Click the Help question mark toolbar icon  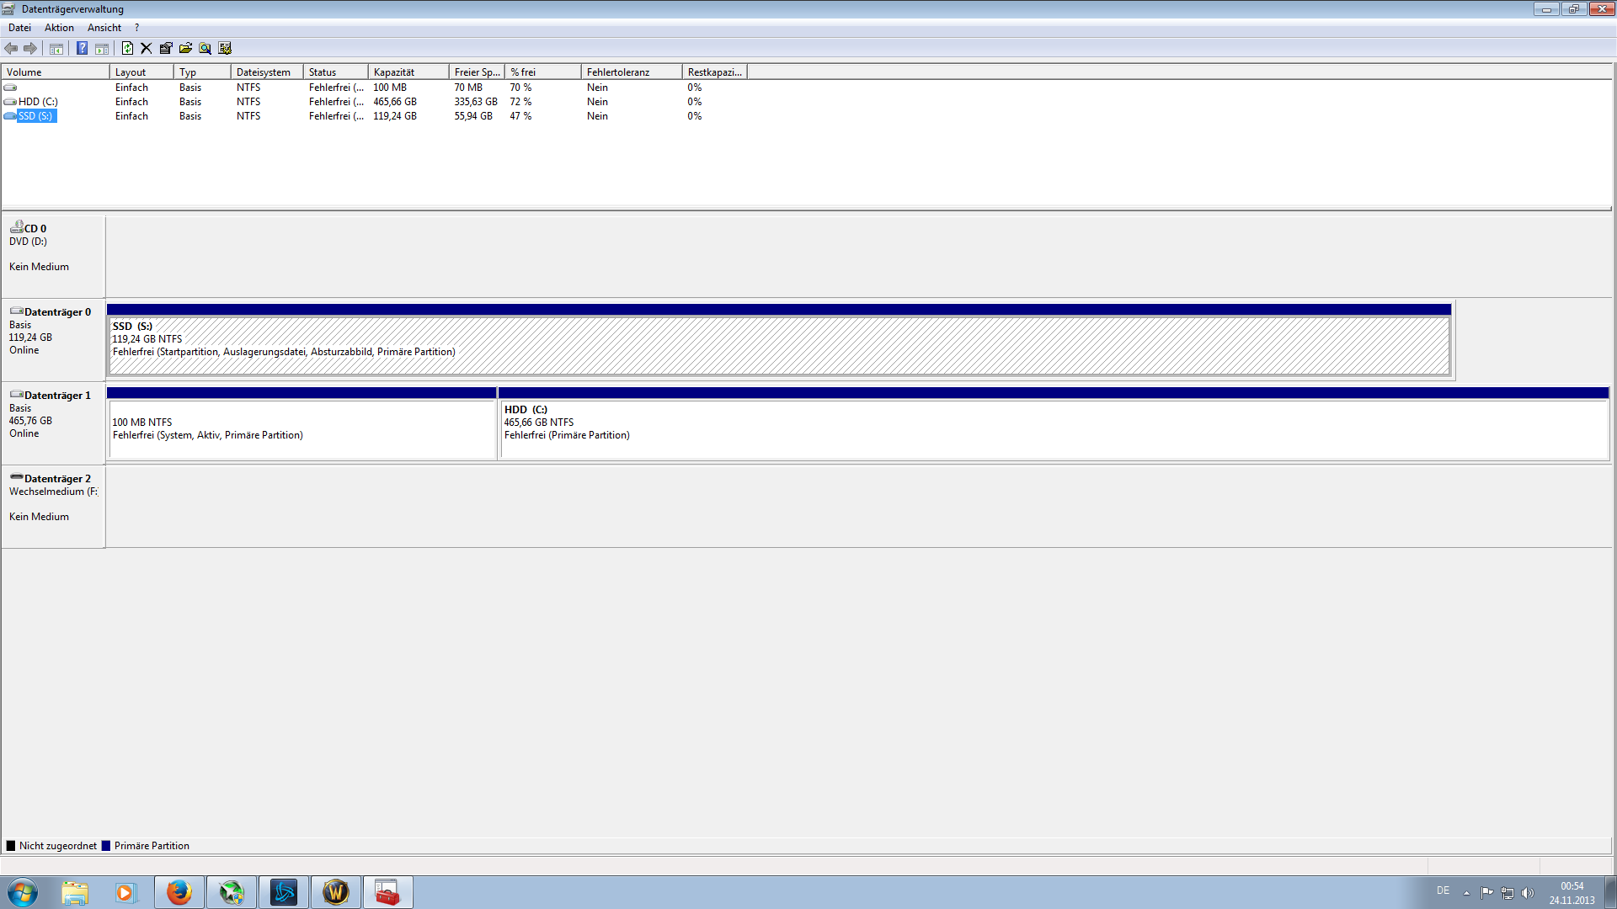pyautogui.click(x=82, y=48)
